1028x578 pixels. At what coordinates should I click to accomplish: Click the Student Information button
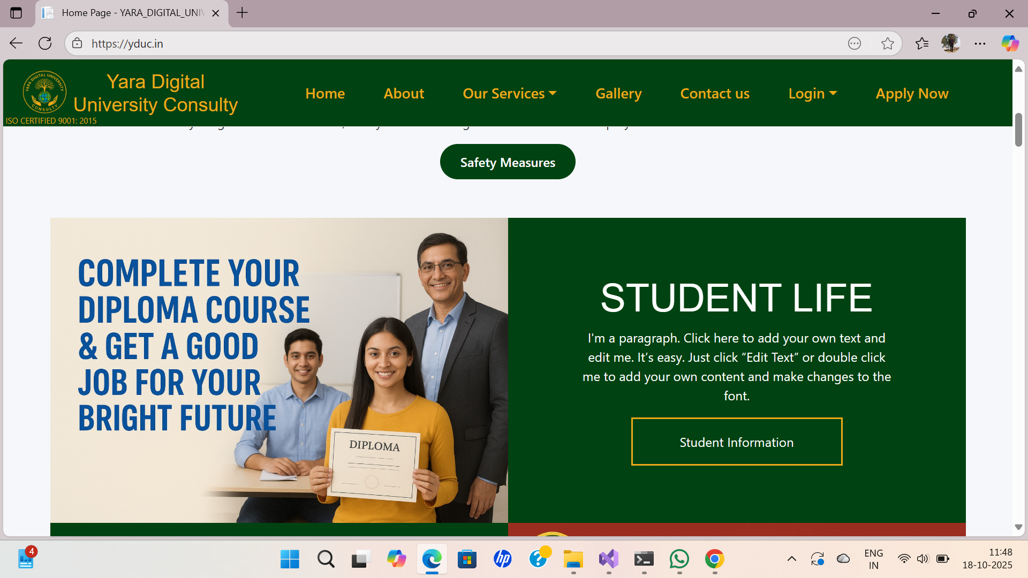tap(736, 442)
